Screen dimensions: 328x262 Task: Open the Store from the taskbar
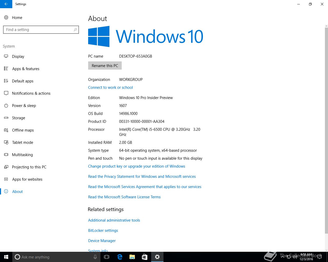point(145,257)
